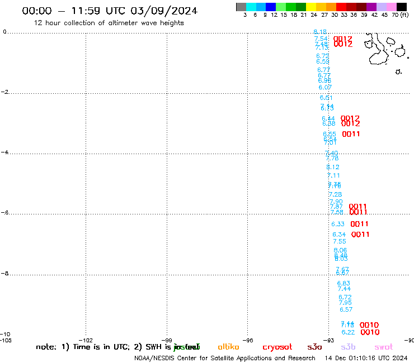Select the pink color scale swatch
414x363 pixels.
(392, 7)
